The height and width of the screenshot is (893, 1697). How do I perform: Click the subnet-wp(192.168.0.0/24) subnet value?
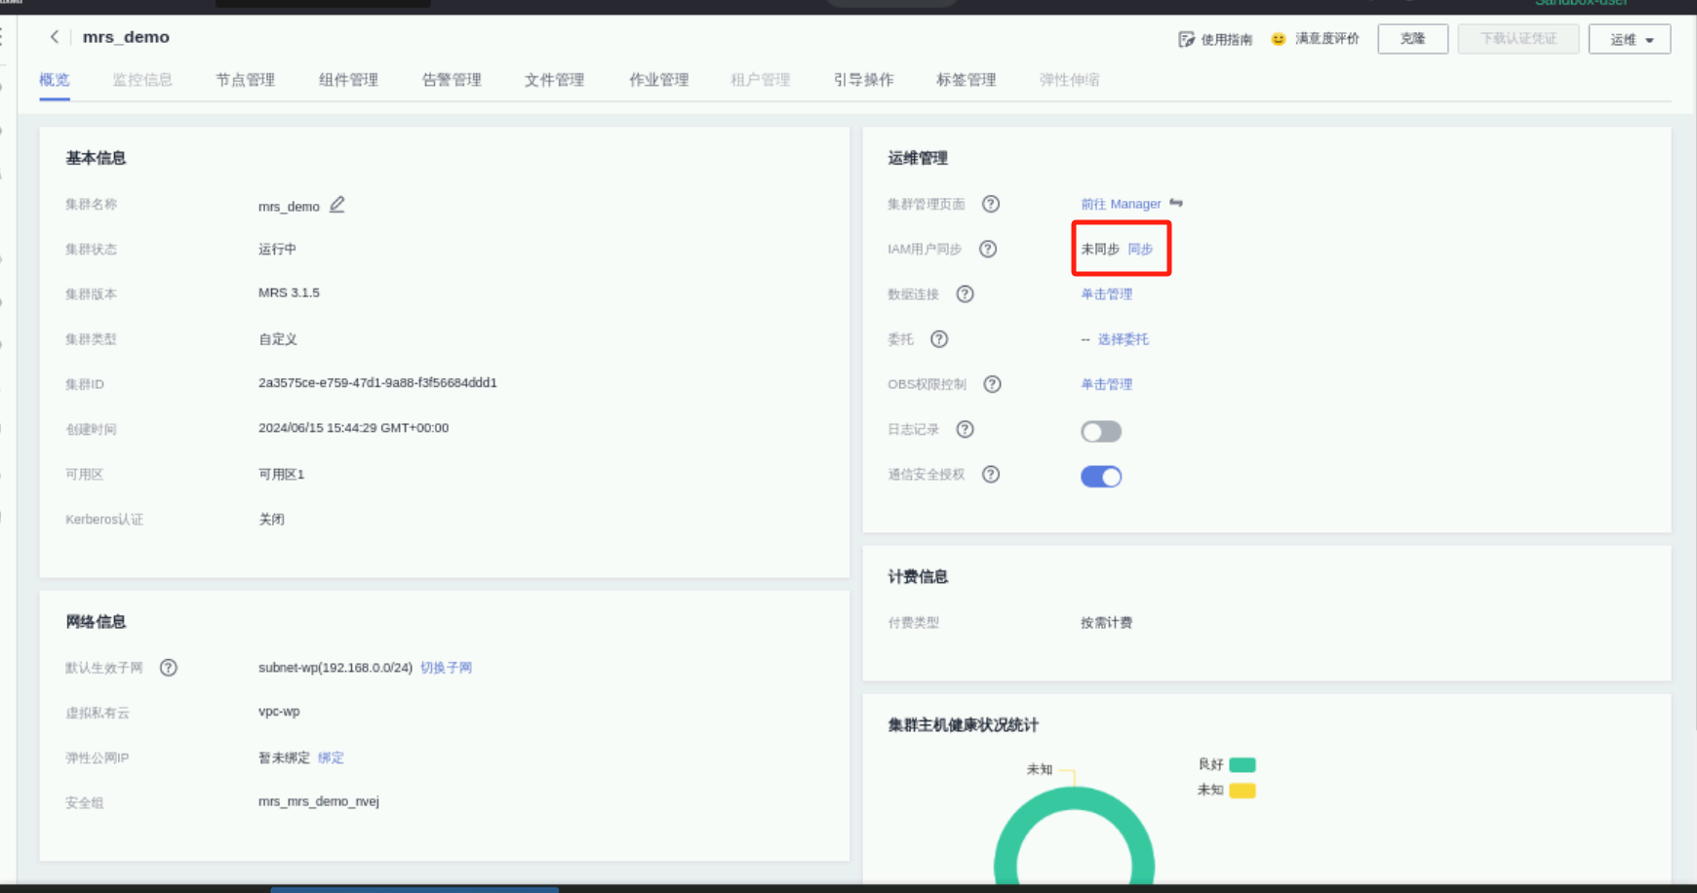335,668
